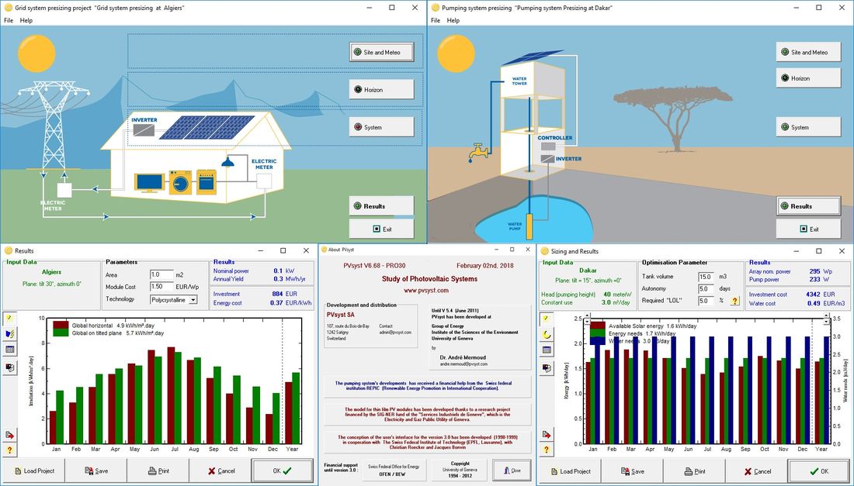Open the help question mark in Sizing and Results
This screenshot has height=486, width=854.
tap(547, 450)
